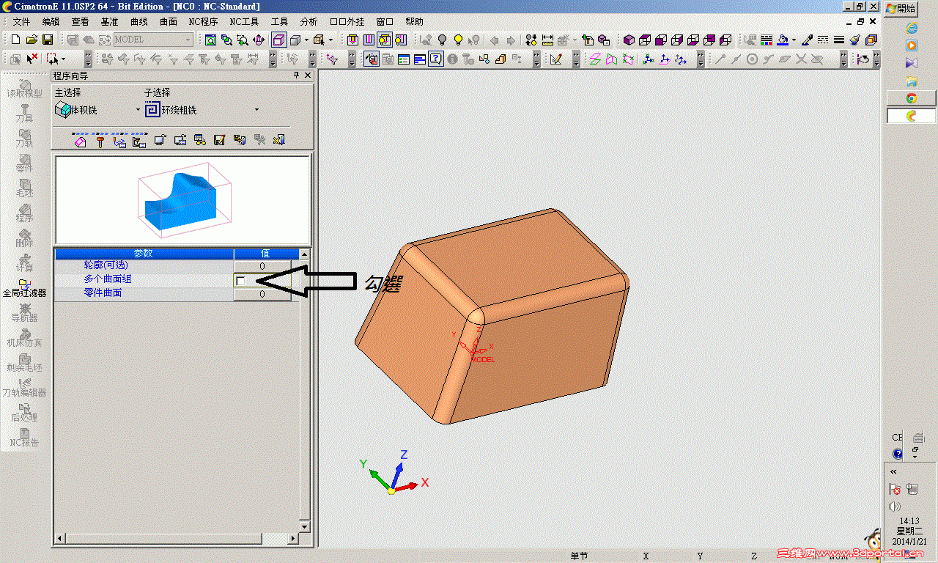The width and height of the screenshot is (938, 563).
Task: Click the 轮廓(可选) value button
Action: [262, 266]
